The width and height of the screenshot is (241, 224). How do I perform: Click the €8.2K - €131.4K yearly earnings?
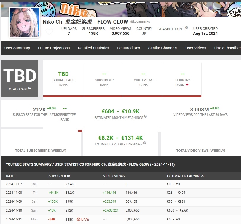point(120,138)
